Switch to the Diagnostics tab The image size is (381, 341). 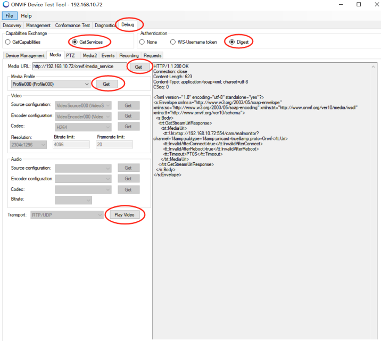tap(105, 26)
